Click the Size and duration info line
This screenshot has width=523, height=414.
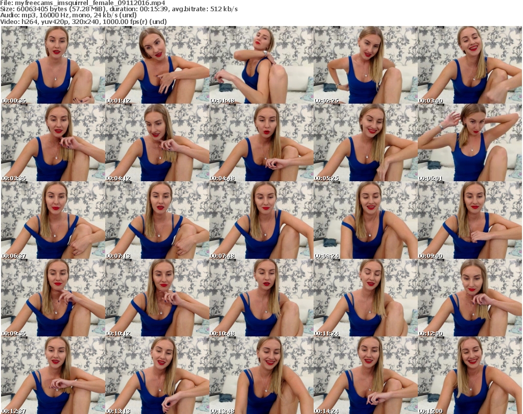119,9
